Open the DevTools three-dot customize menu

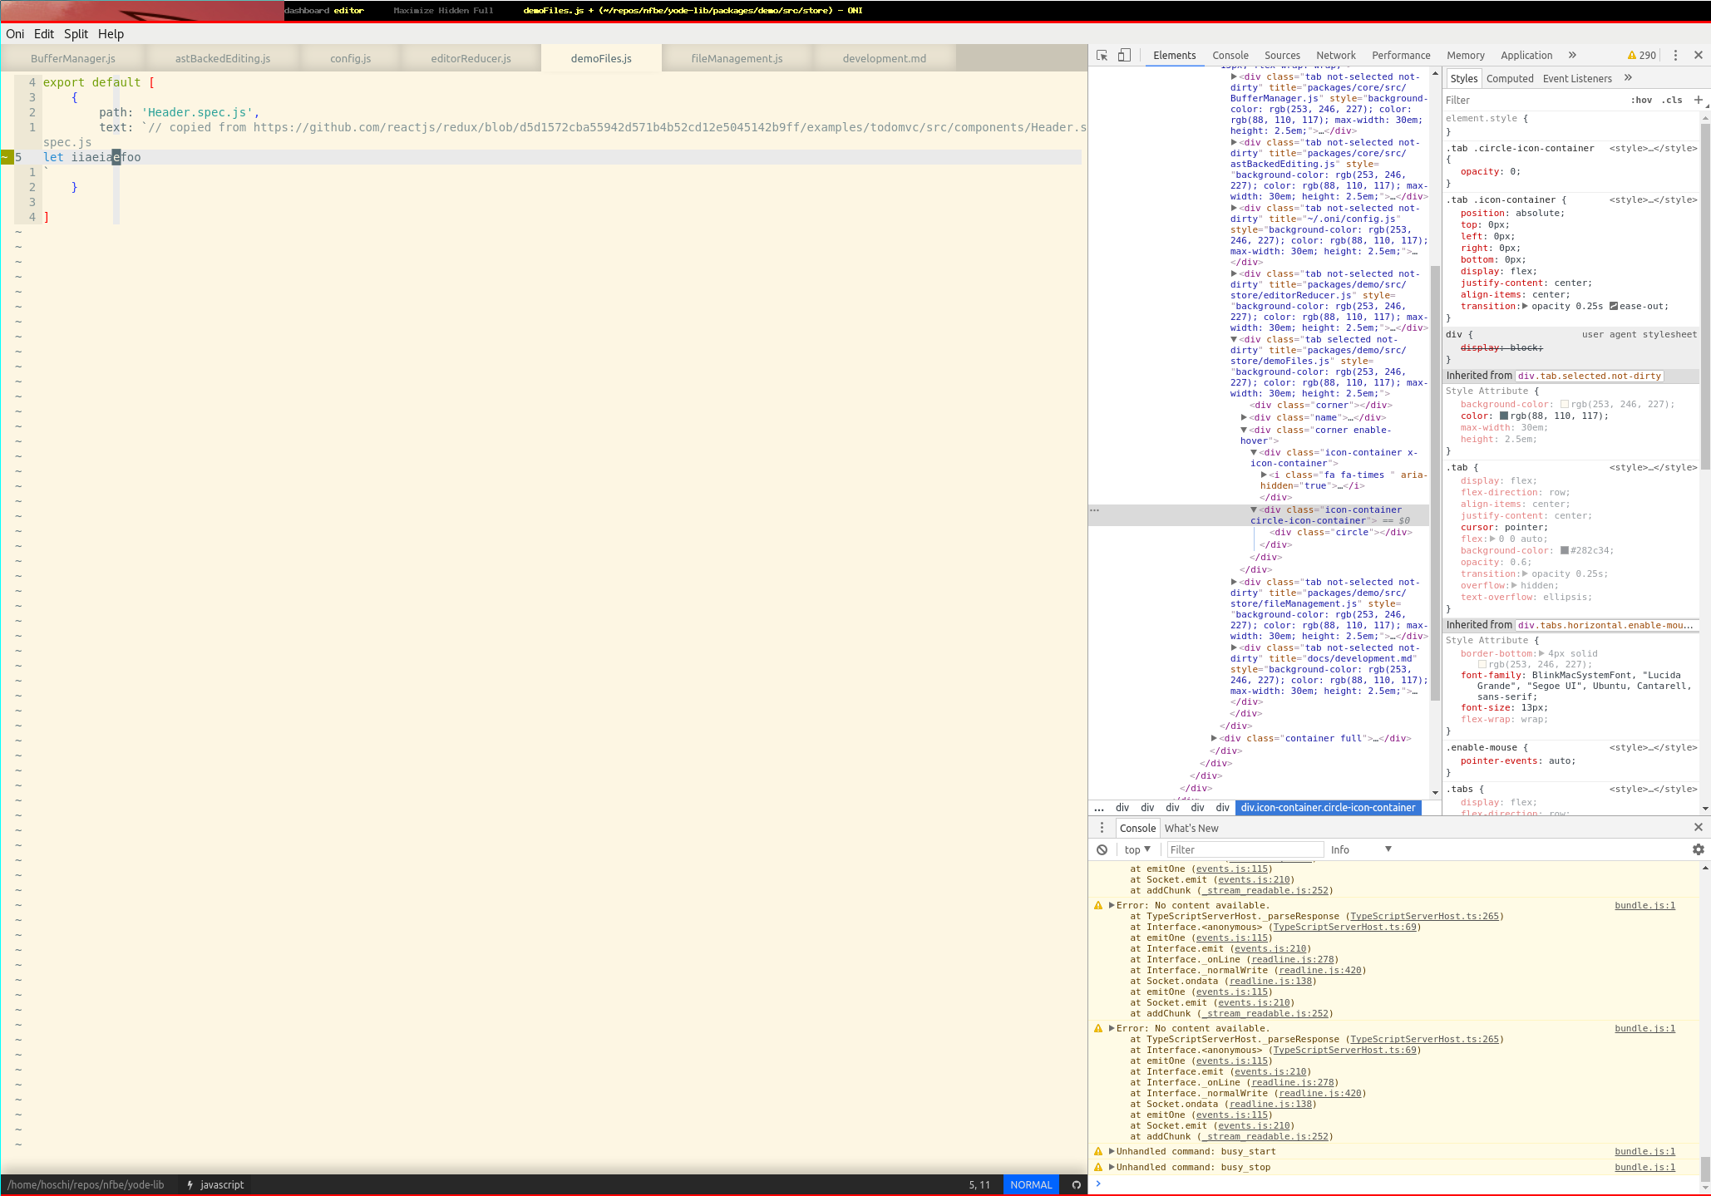point(1675,55)
